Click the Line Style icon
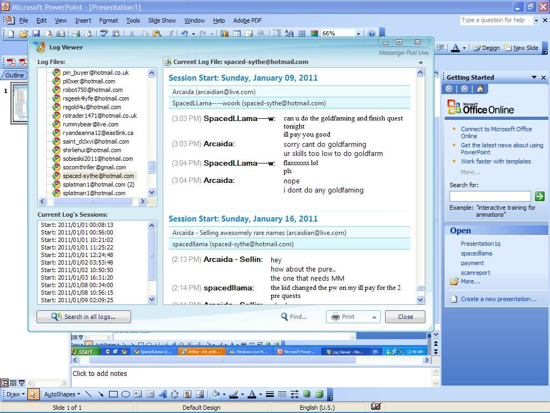 coord(270,394)
